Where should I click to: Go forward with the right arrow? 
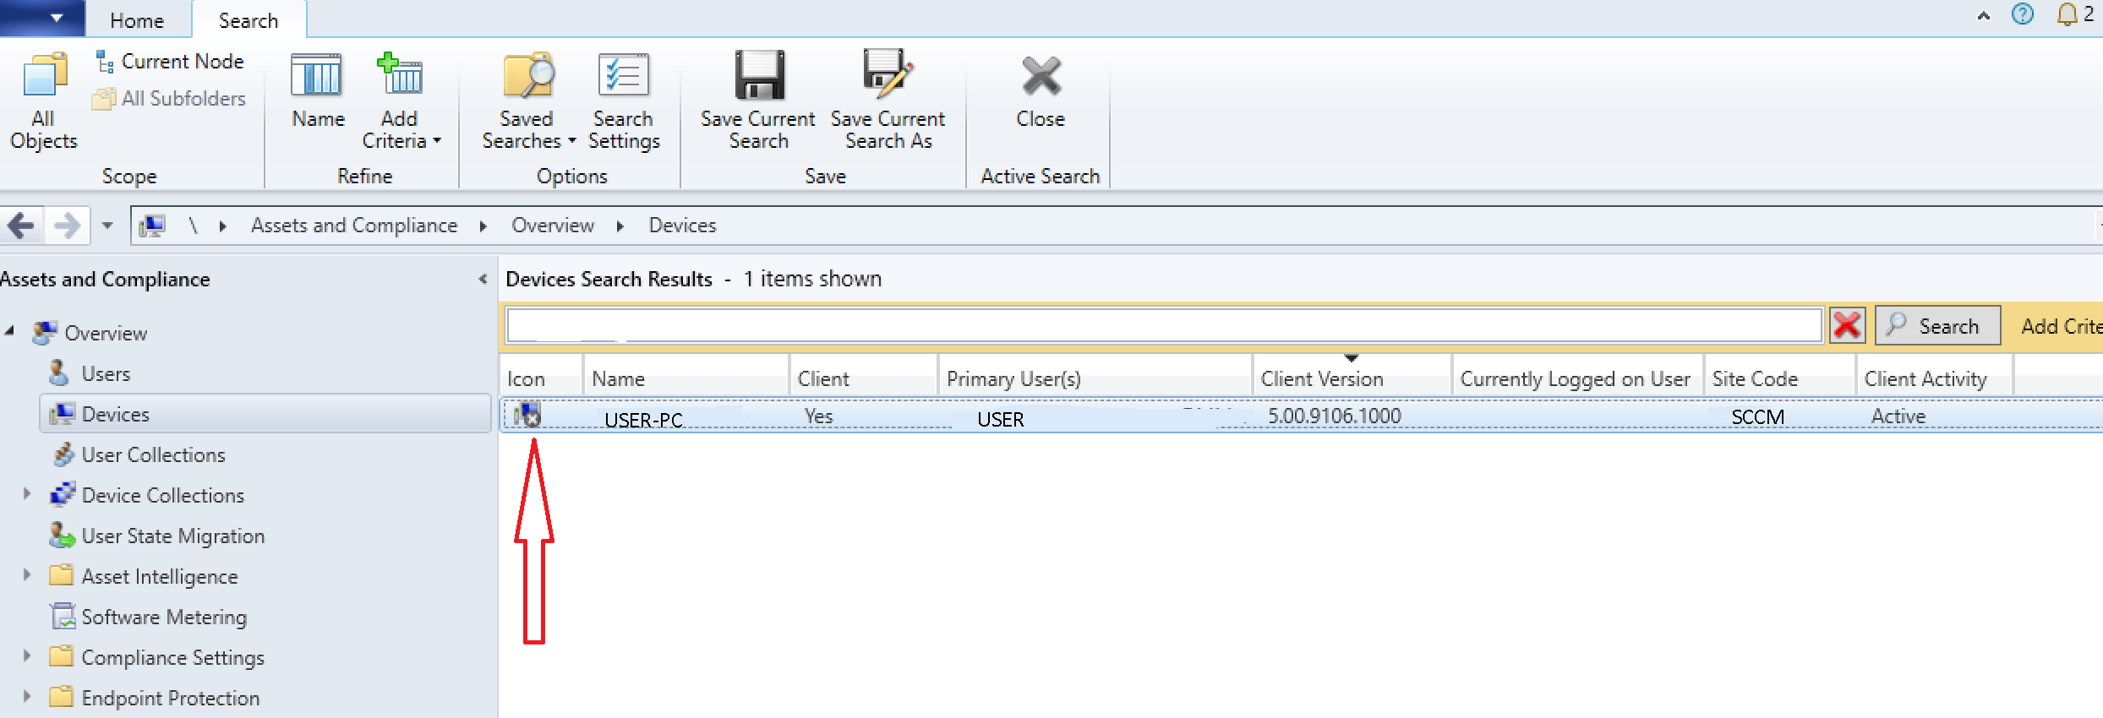[x=67, y=226]
